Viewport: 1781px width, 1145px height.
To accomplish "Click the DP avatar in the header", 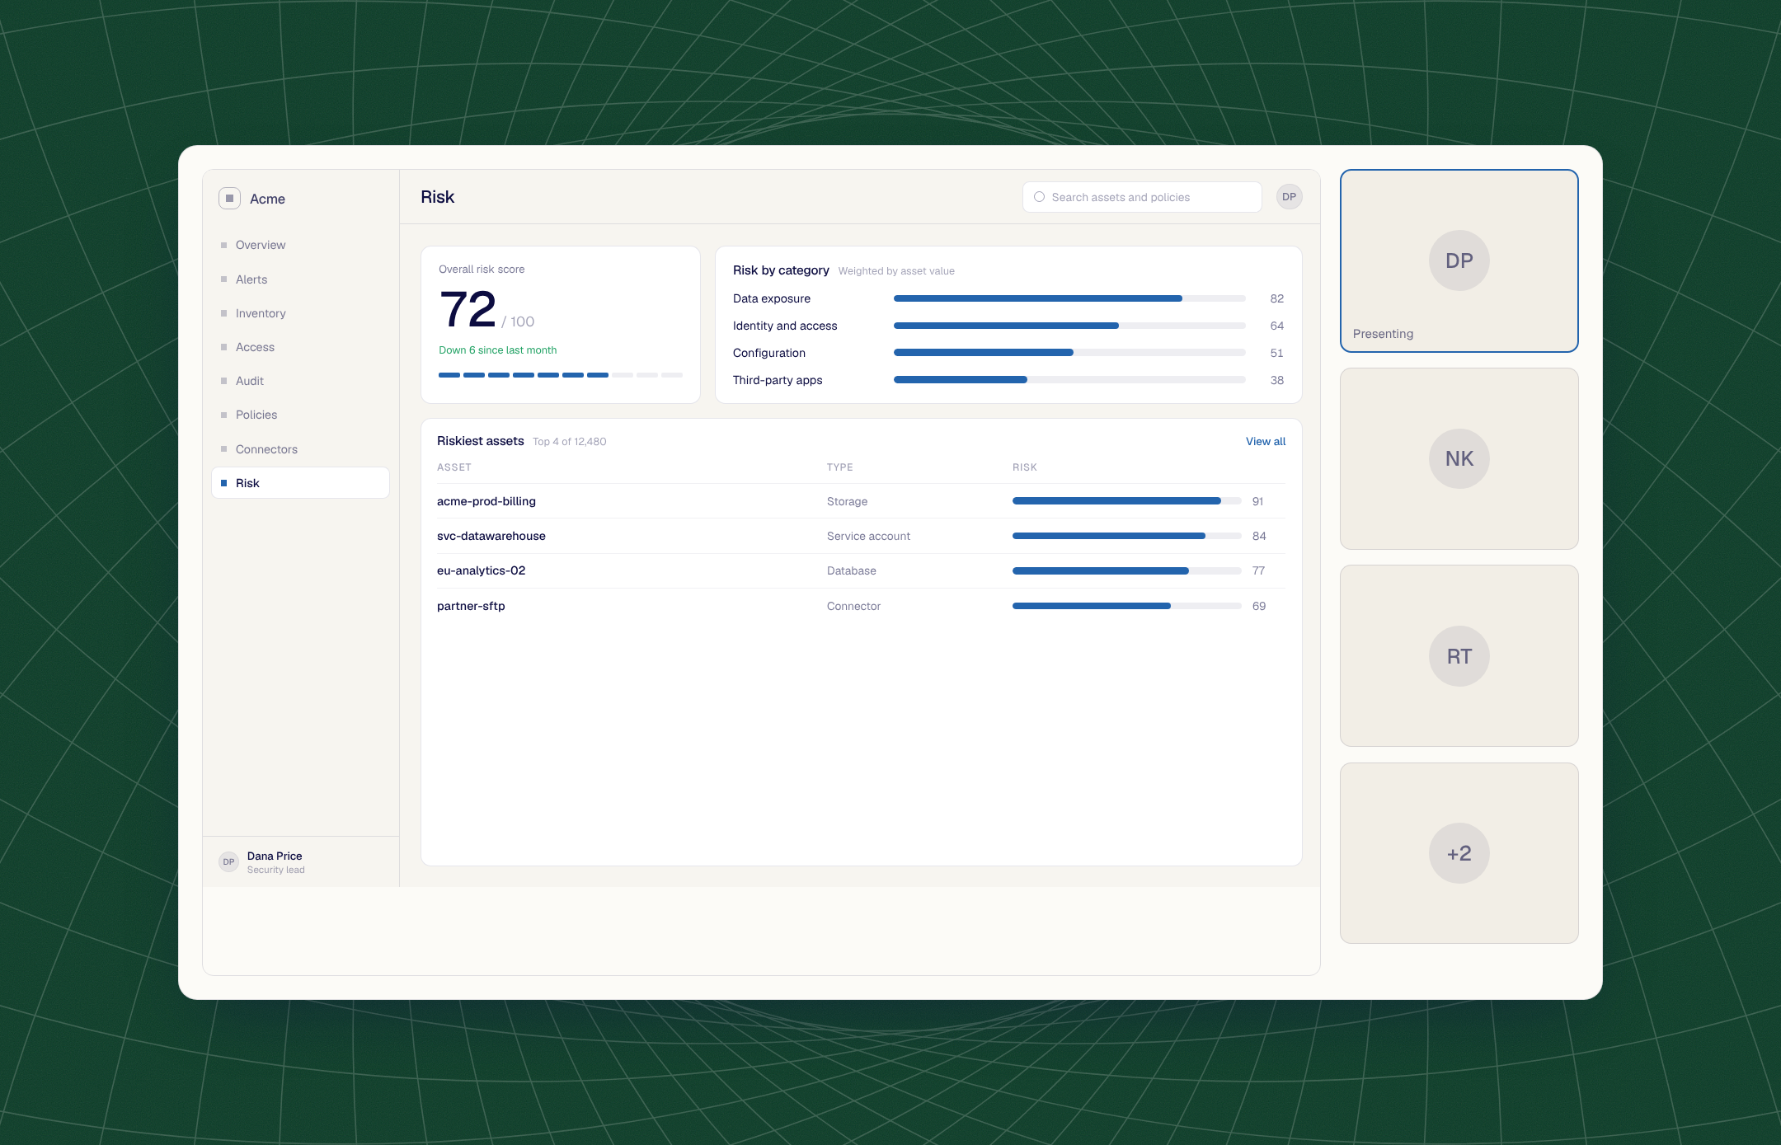I will point(1289,197).
